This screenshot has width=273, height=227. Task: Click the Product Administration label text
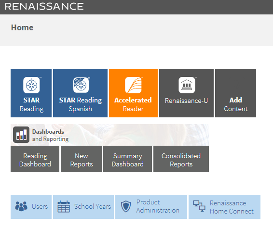(x=158, y=206)
